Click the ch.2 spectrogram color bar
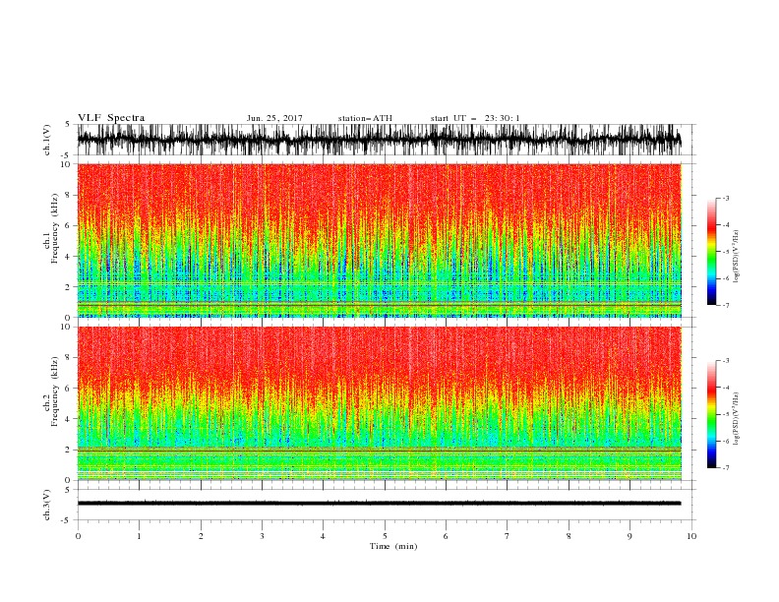 [x=711, y=414]
